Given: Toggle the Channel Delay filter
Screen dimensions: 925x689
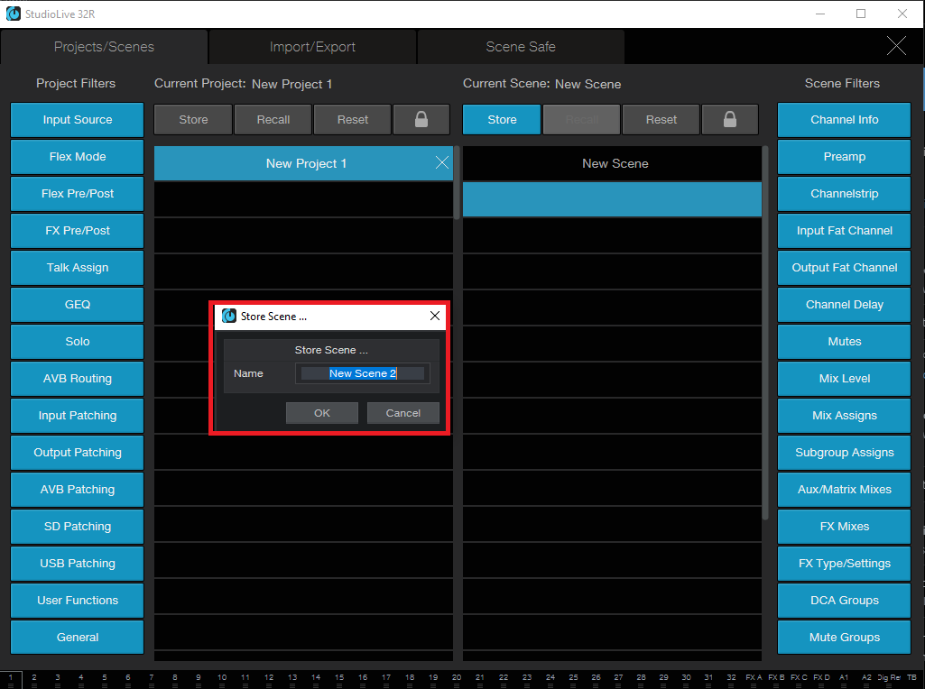Looking at the screenshot, I should tap(844, 305).
